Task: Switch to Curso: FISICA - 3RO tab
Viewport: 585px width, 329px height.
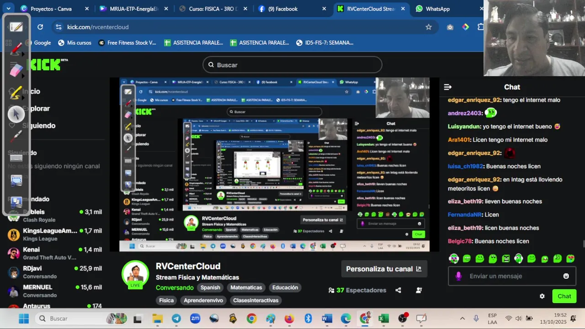Action: coord(213,9)
